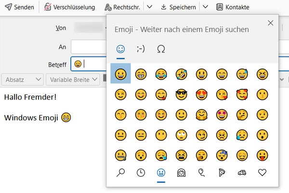The height and width of the screenshot is (193, 289).
Task: Select the heart symbols category
Action: click(263, 173)
